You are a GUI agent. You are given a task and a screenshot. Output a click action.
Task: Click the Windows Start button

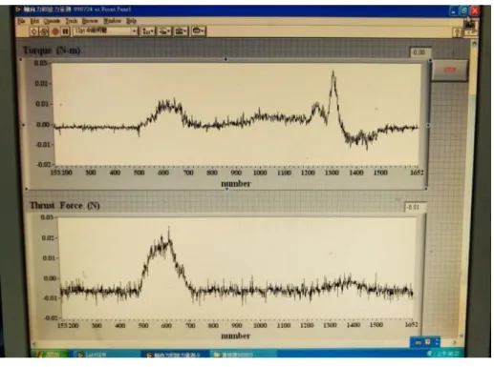(50, 354)
